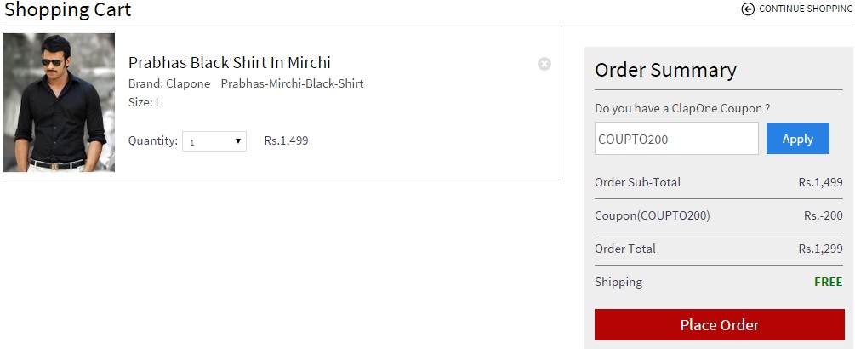
Task: Open the Quantity dropdown
Action: tap(214, 141)
